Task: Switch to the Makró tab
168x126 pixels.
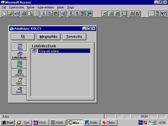Action: pyautogui.click(x=19, y=82)
